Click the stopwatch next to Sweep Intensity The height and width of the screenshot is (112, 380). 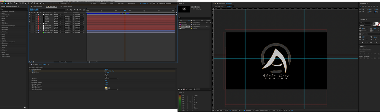(33, 82)
